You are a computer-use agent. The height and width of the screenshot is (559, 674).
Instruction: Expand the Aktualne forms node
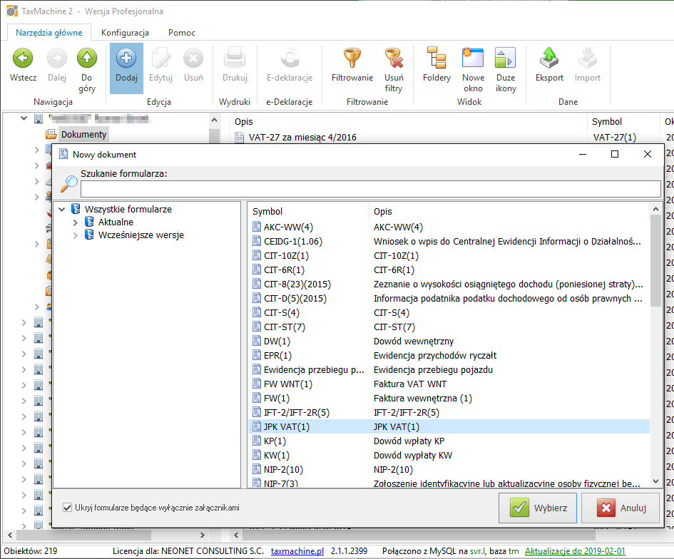76,222
